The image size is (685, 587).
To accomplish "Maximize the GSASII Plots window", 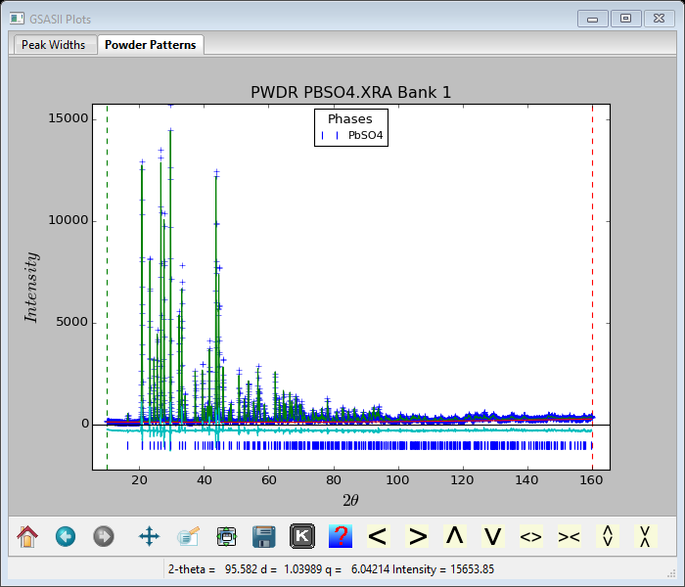I will click(x=625, y=19).
